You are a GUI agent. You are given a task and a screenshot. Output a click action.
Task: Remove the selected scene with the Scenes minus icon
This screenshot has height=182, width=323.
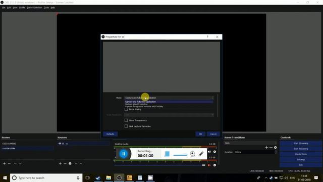[x=9, y=163]
